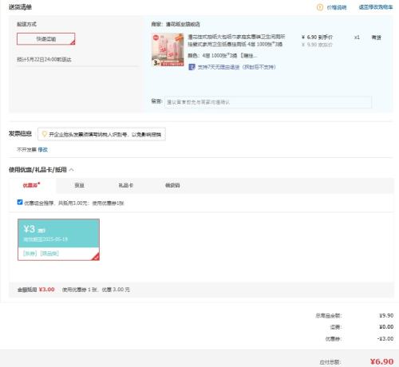Click the price explanation question mark icon
This screenshot has width=399, height=367.
coord(320,7)
